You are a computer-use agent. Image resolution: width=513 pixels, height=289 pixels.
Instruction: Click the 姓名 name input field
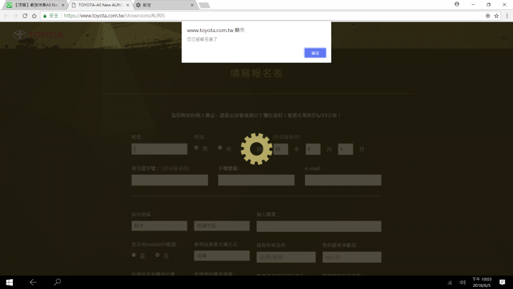(160, 148)
